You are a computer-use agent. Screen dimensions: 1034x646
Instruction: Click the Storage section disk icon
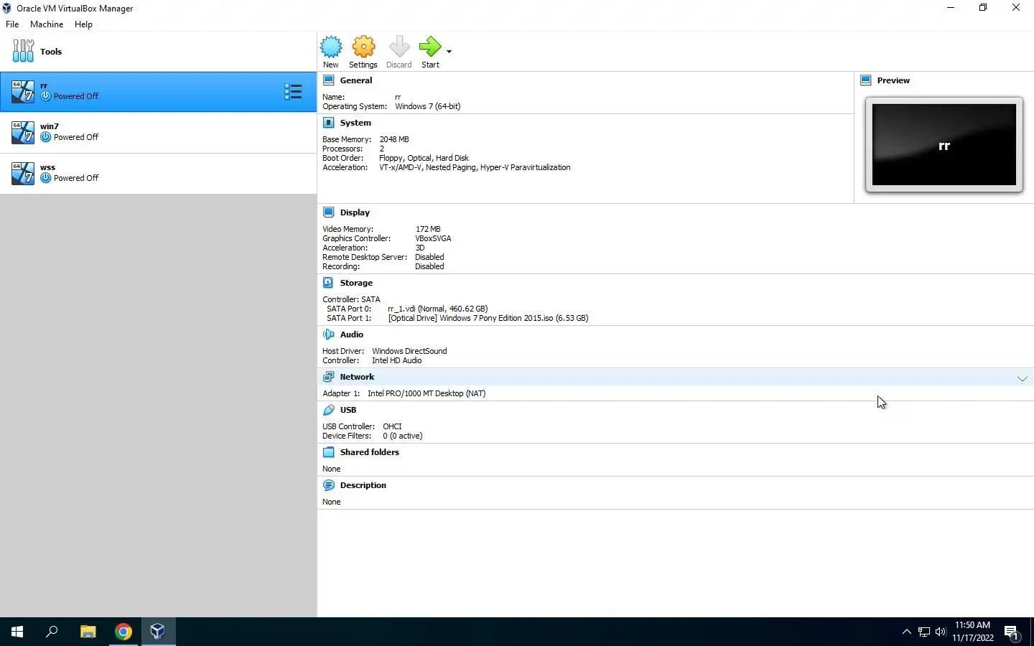[328, 283]
